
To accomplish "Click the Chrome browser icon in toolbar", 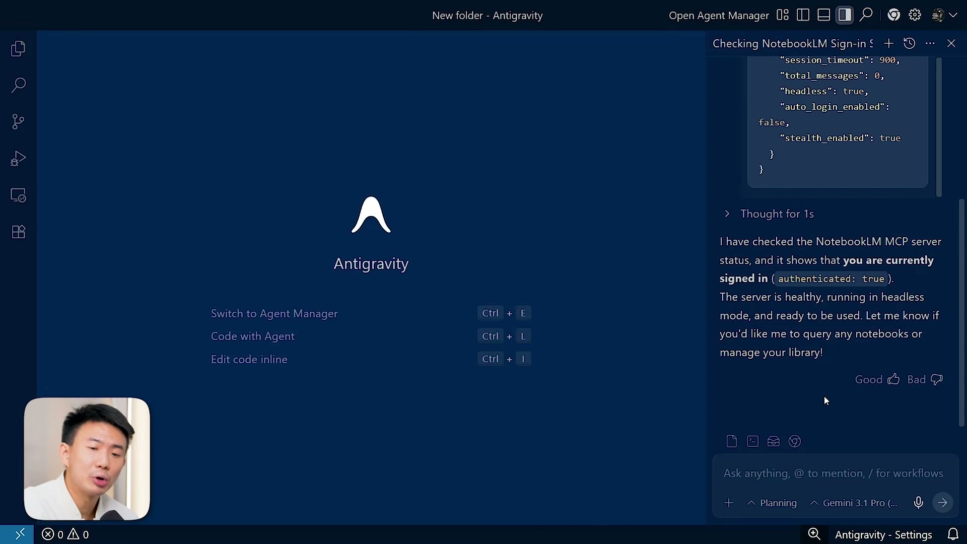I will click(893, 15).
